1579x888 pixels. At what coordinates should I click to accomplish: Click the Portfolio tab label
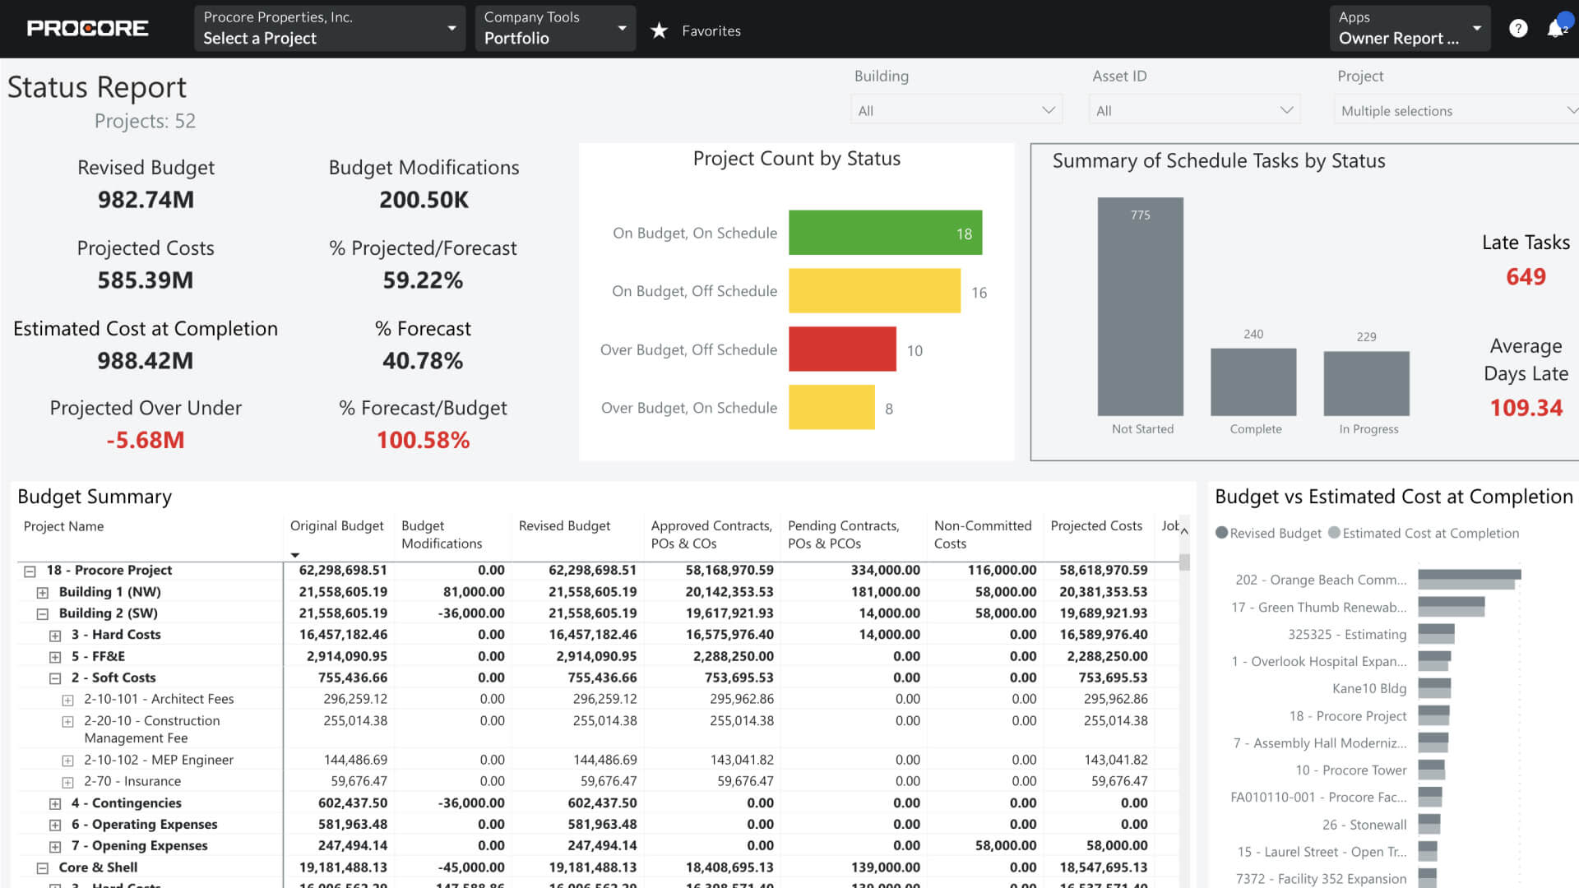click(x=517, y=38)
